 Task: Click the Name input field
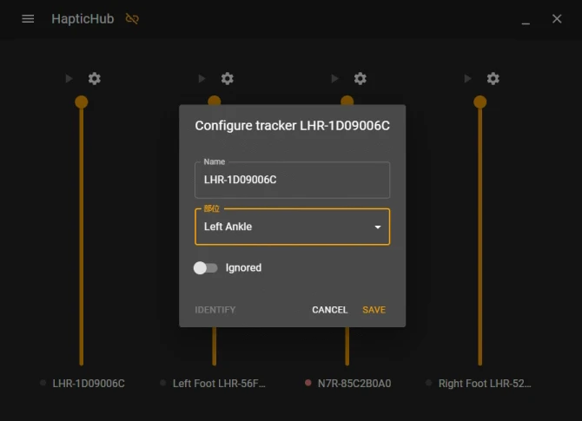tap(292, 180)
